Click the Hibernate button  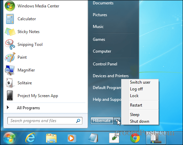click(x=102, y=121)
